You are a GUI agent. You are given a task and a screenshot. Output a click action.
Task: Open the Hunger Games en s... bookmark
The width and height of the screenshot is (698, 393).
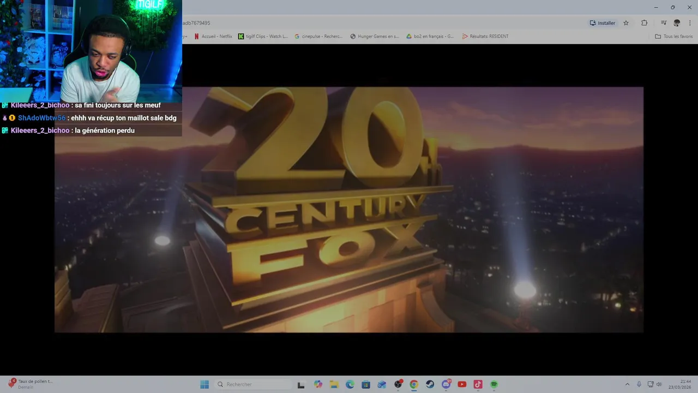point(375,37)
